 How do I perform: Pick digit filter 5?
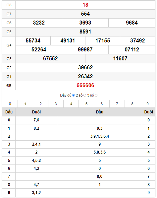[x=86, y=104]
